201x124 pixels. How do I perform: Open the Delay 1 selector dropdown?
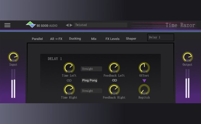coord(161,37)
